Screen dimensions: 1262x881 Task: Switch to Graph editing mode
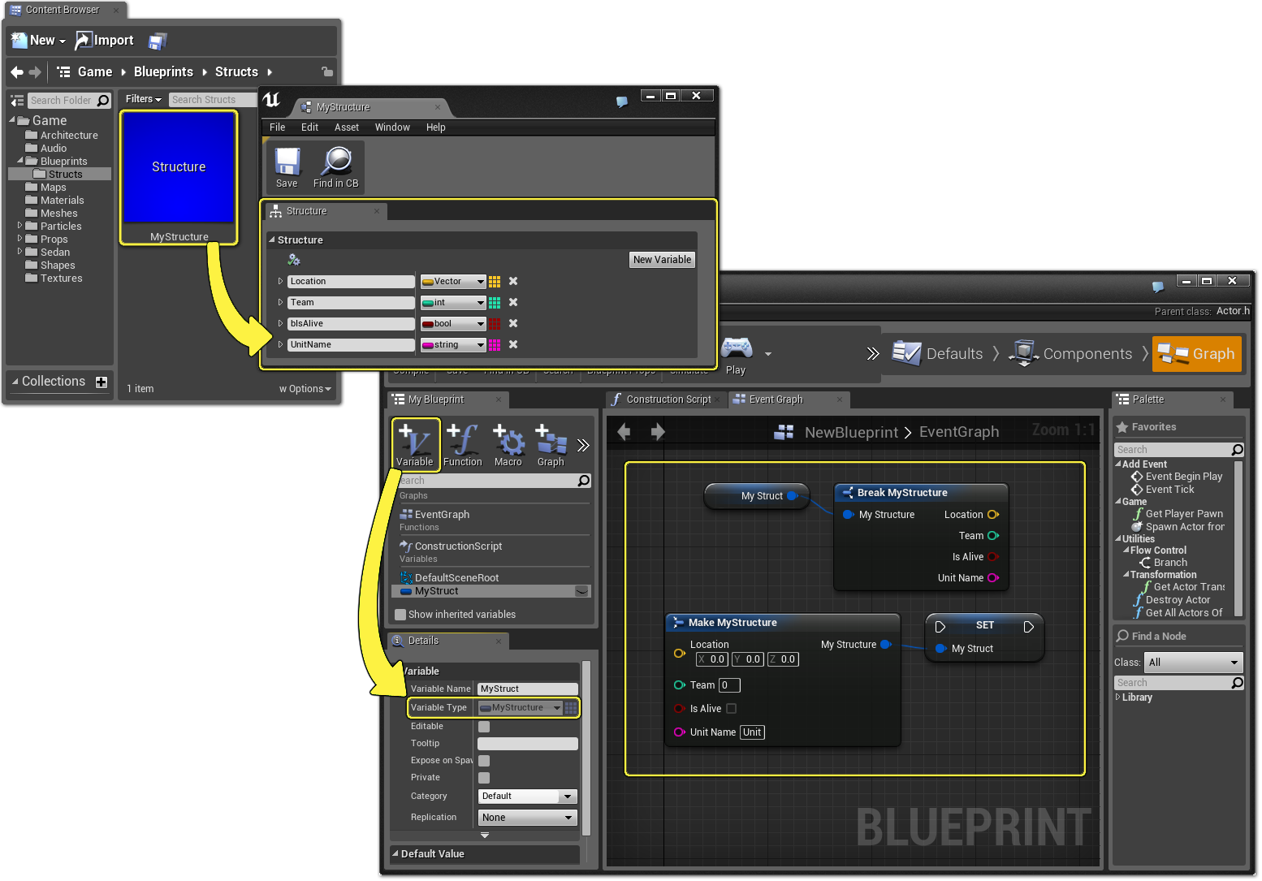(1197, 354)
